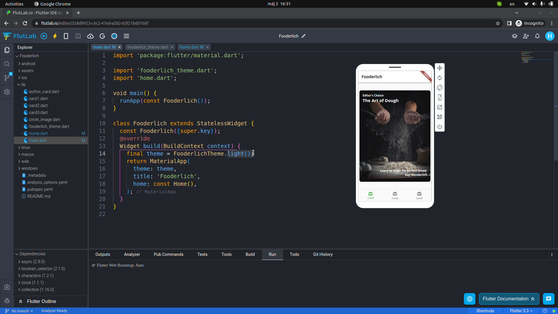Click the cloud download icon
Viewport: 558px width, 314px height.
tap(90, 36)
